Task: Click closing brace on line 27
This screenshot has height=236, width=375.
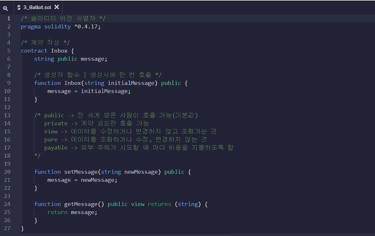Action: click(22, 229)
